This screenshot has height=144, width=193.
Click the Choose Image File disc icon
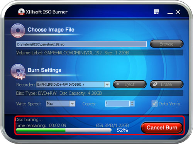(x=18, y=30)
